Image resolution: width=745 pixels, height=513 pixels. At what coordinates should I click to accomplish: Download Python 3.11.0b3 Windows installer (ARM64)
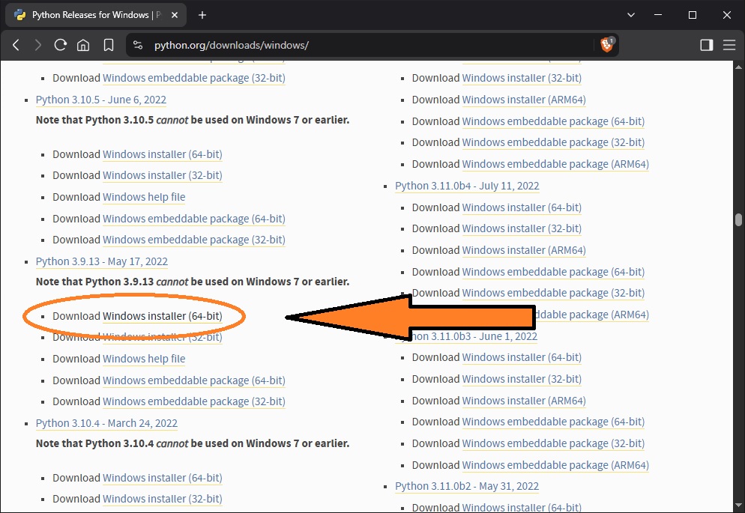(524, 401)
